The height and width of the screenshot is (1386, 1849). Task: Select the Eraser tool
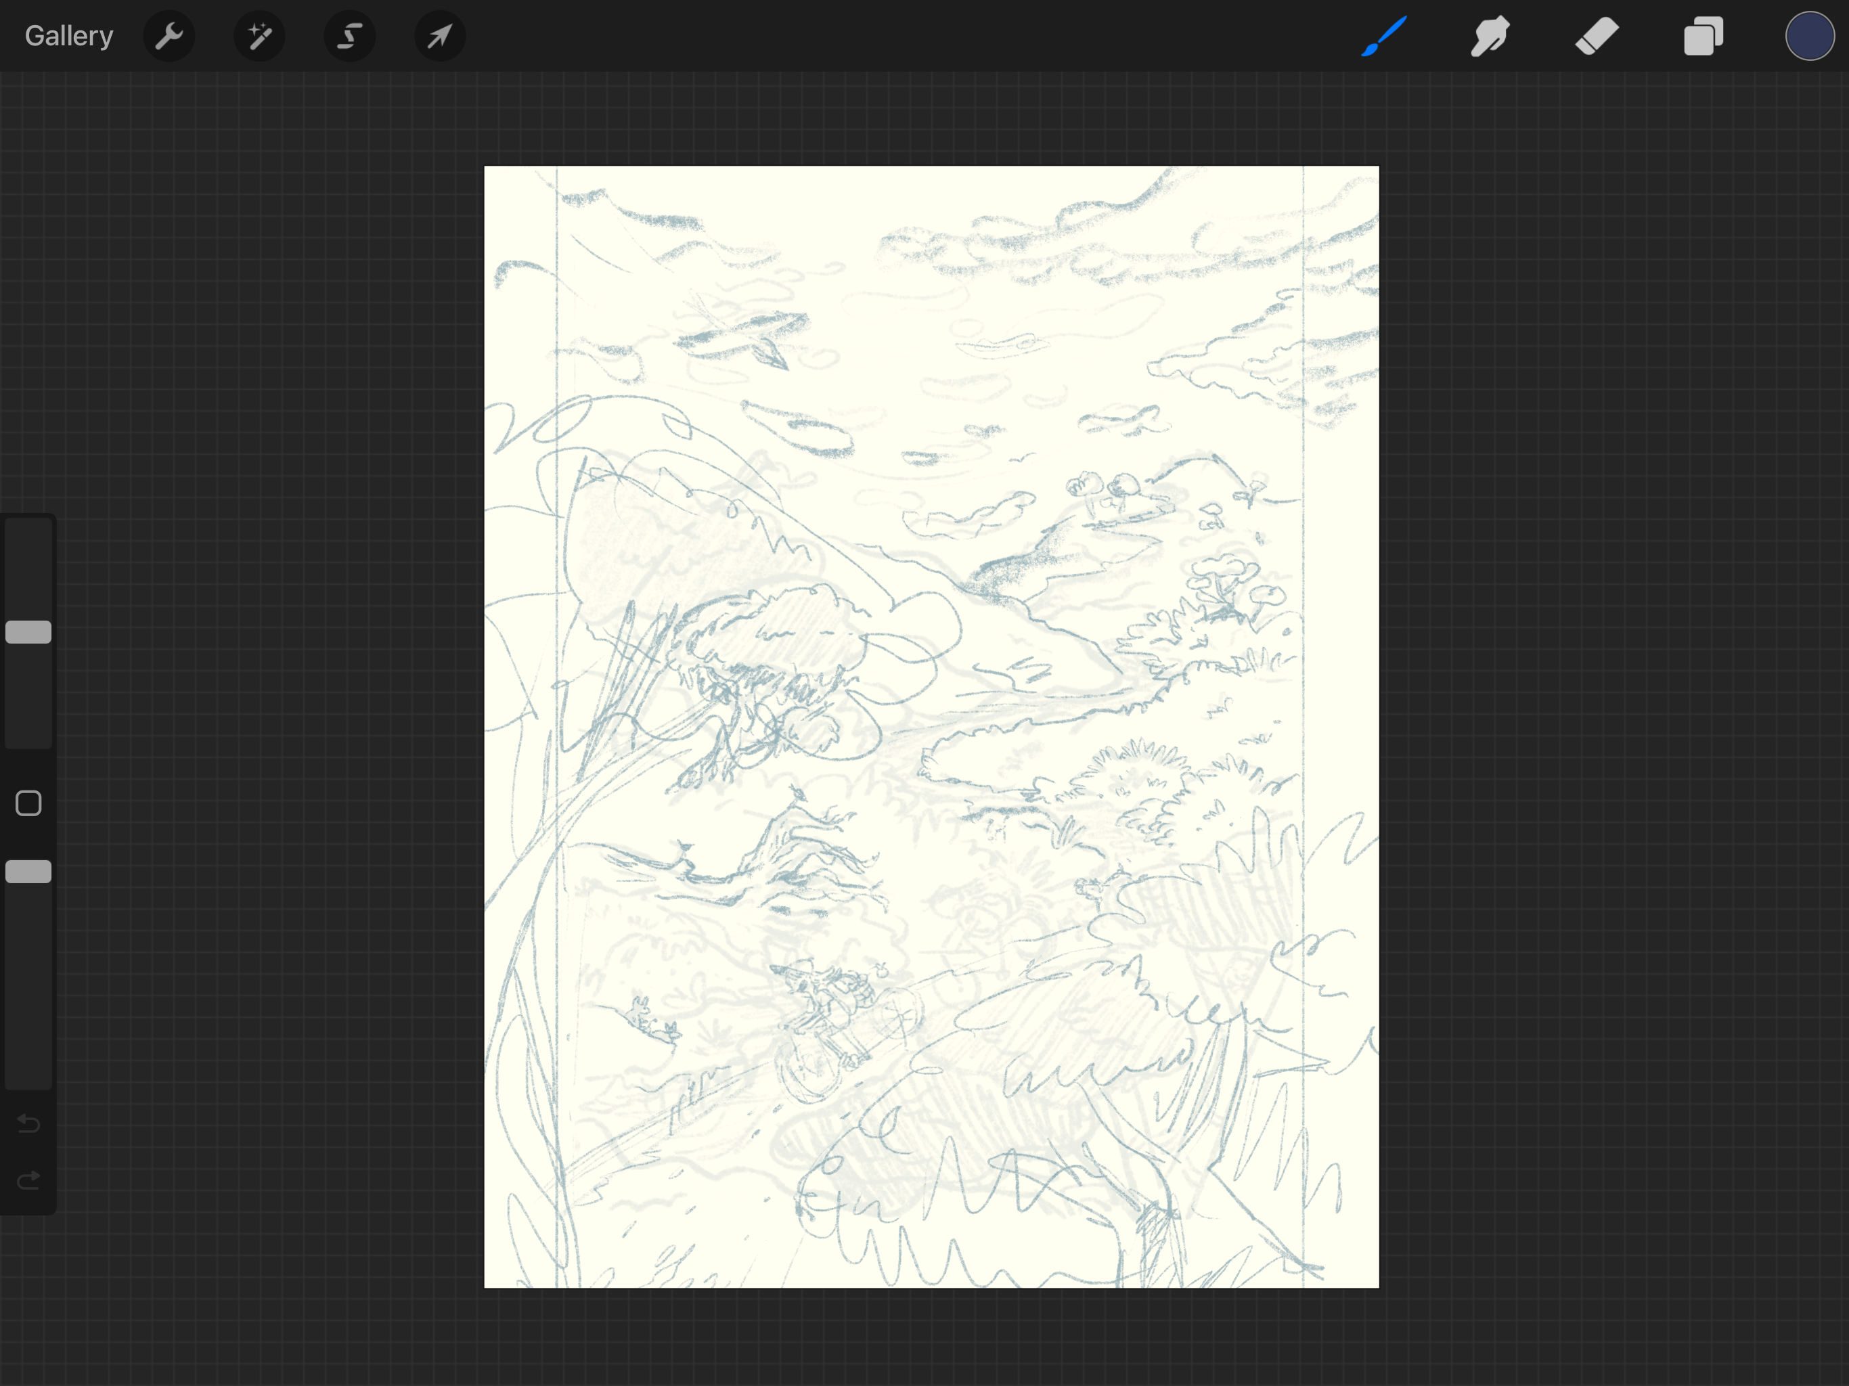click(x=1597, y=36)
